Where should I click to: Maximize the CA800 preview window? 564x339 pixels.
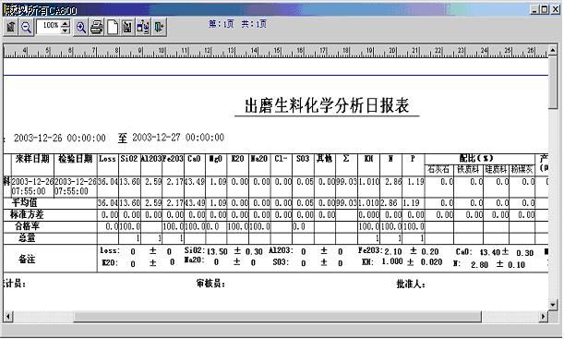545,10
